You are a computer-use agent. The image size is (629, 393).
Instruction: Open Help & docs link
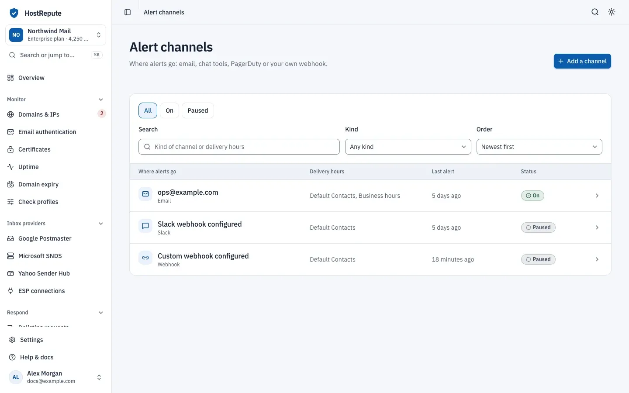click(55, 357)
